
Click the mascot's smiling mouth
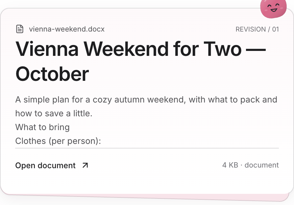(274, 10)
